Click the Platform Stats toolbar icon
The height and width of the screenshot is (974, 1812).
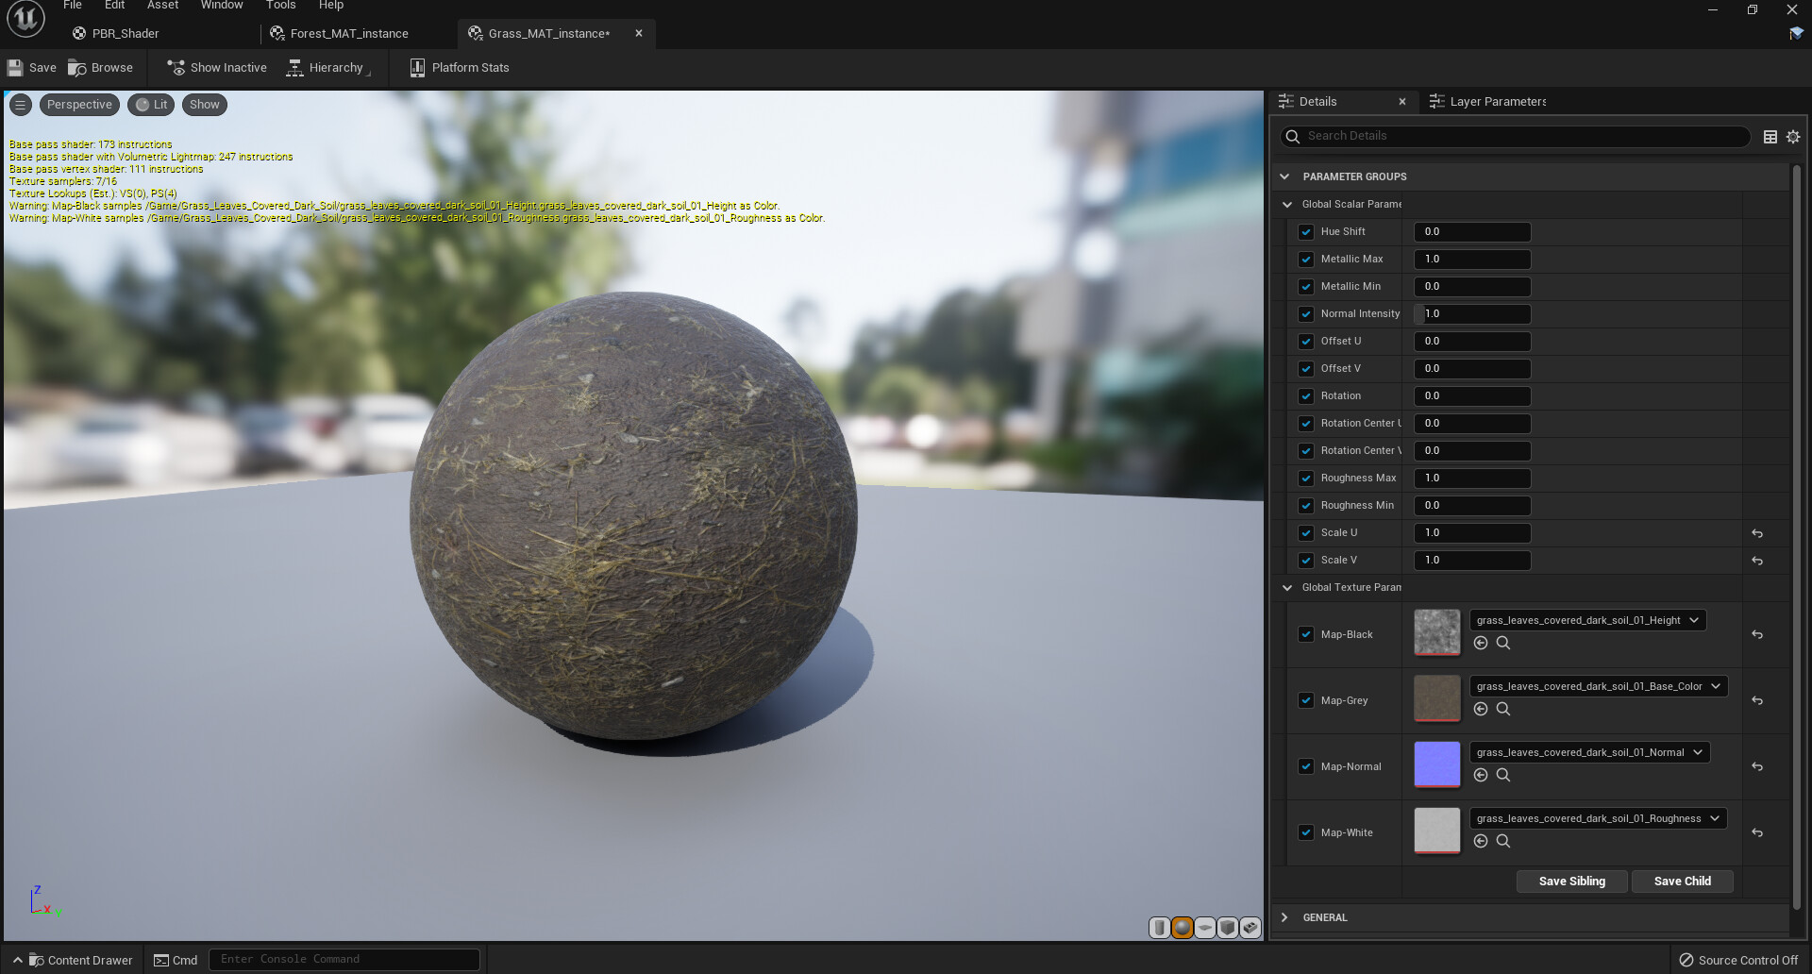pyautogui.click(x=417, y=67)
